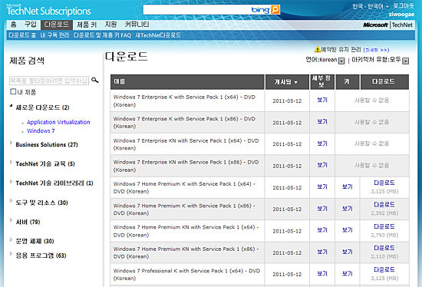View details for Home Premium KN (x64)
422x287 pixels.
pyautogui.click(x=322, y=230)
